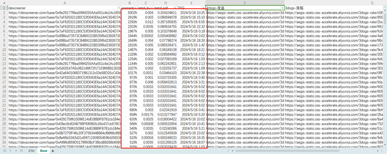Select the TAG cell 2024/5/16 23:02
This screenshot has height=154, width=387.
point(192,133)
